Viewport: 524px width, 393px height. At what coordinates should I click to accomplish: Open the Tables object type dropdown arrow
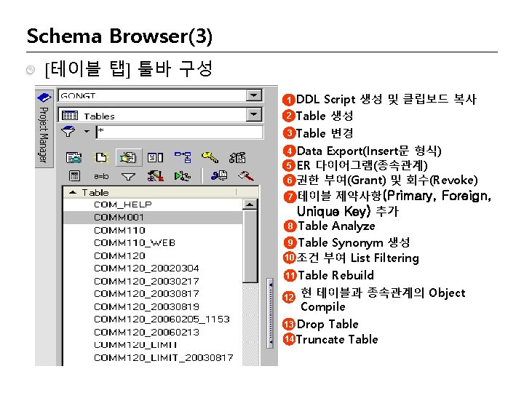pos(254,115)
